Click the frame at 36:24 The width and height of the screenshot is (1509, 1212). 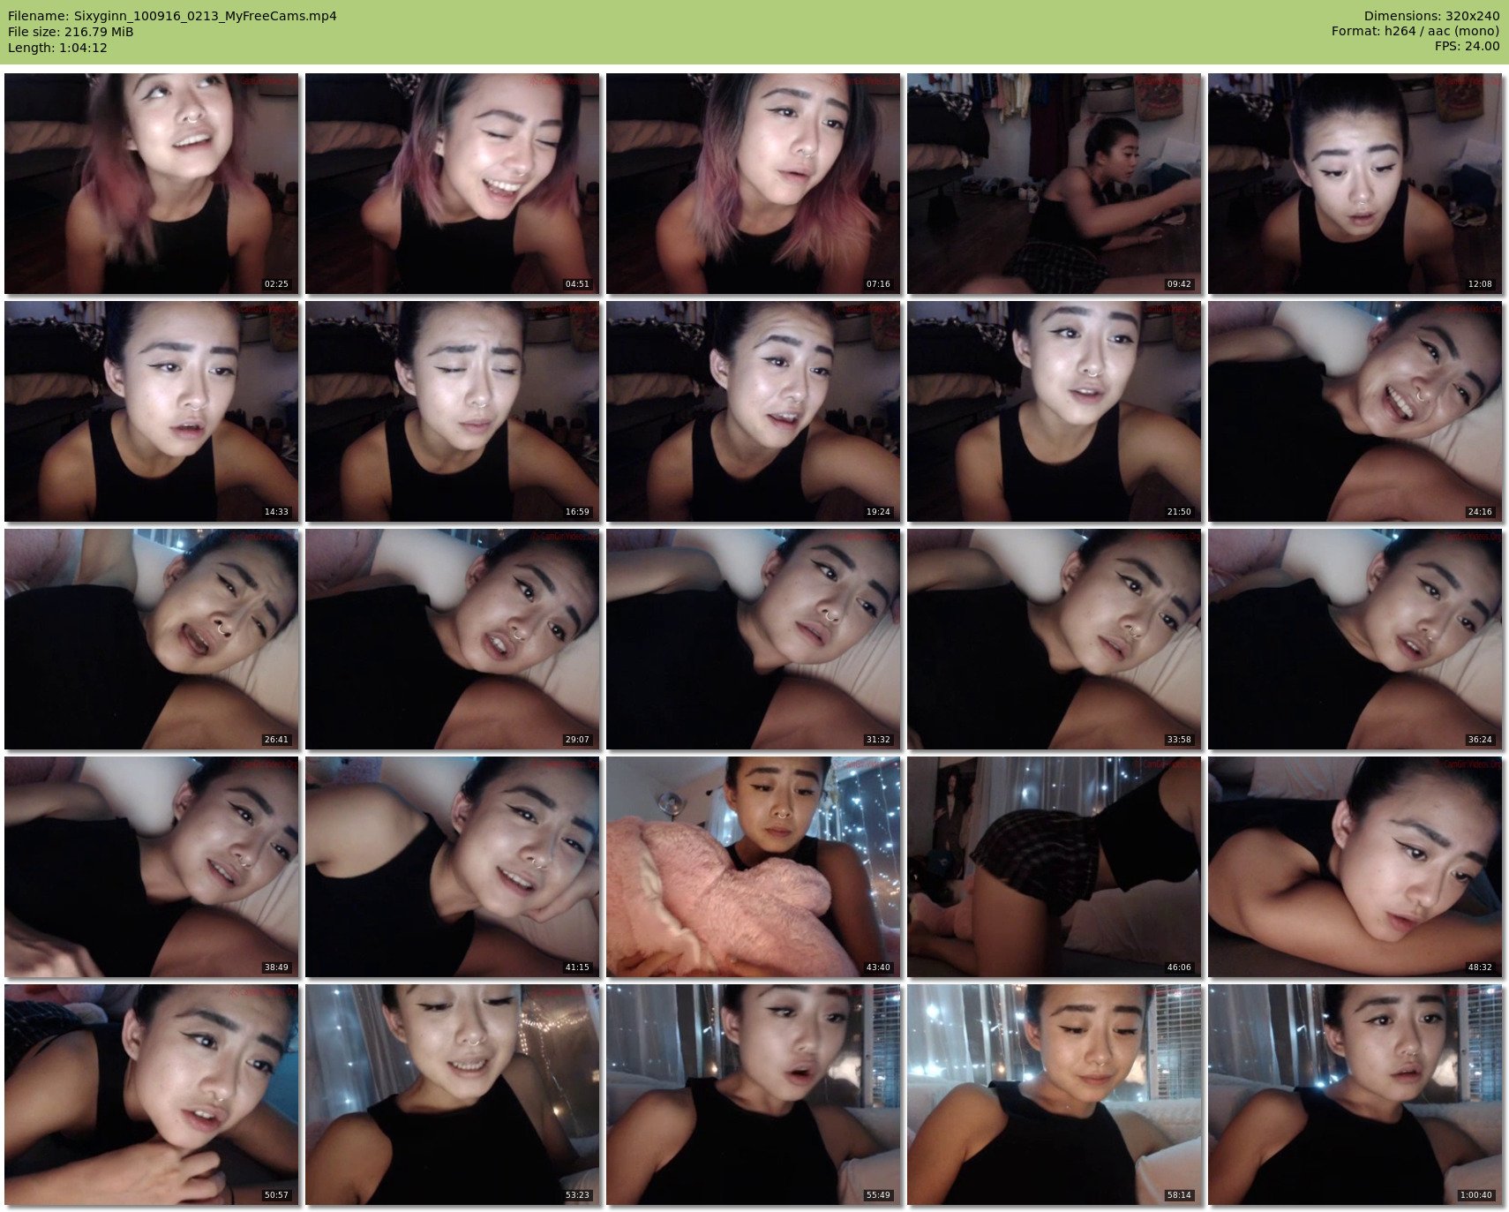(x=1355, y=639)
